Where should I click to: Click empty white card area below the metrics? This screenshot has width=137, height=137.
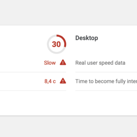68,103
